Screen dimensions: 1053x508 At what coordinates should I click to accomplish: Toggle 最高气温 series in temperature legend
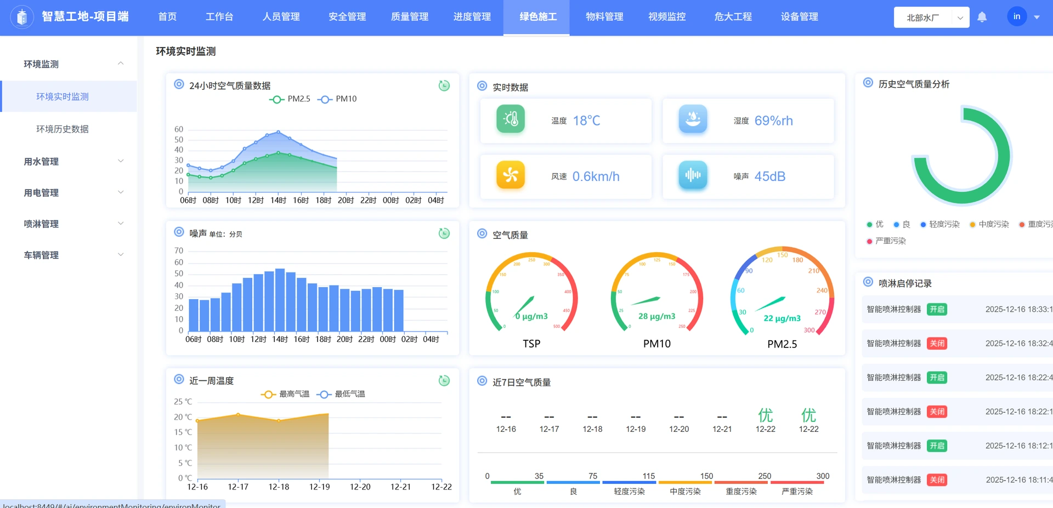[x=285, y=394]
